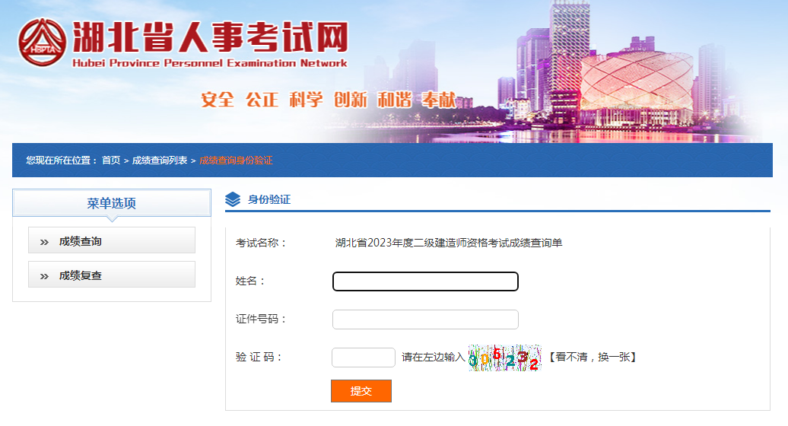The image size is (788, 426).
Task: Click the 湖北省人事考试网 site title
Action: coord(210,37)
